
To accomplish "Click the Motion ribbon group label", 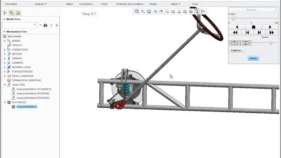I will [69, 4].
